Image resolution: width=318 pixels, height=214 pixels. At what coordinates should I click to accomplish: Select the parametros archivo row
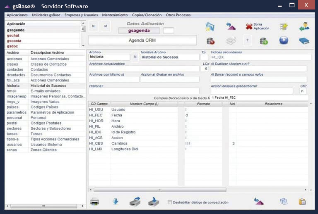(46, 112)
